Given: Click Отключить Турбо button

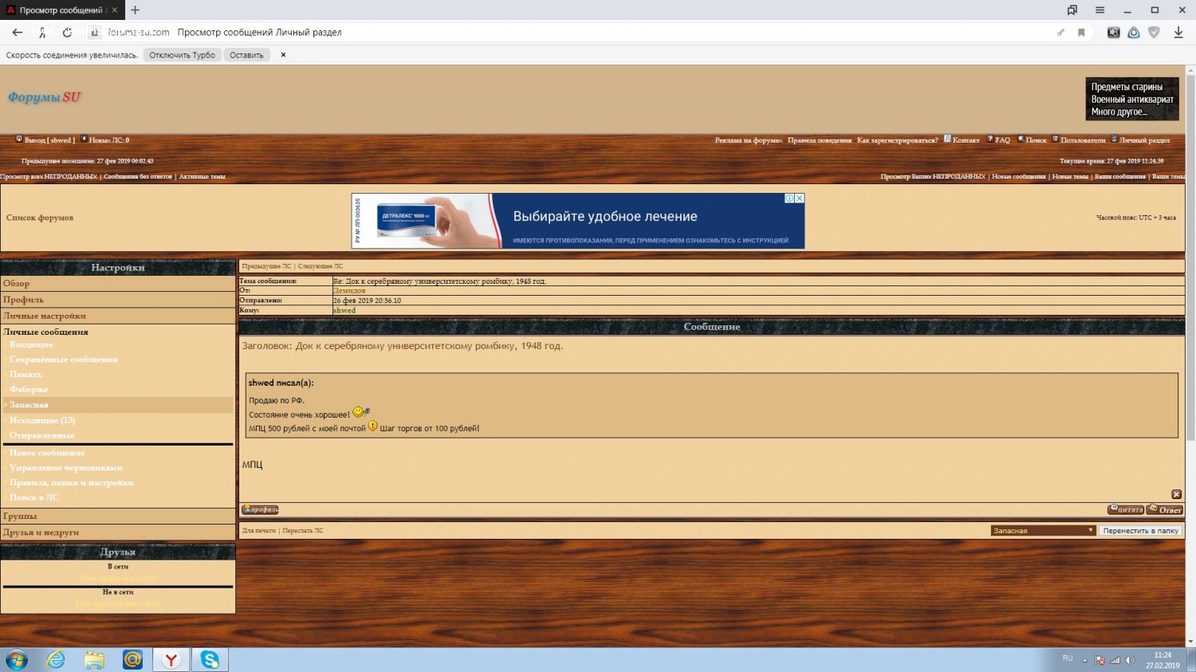Looking at the screenshot, I should point(182,55).
